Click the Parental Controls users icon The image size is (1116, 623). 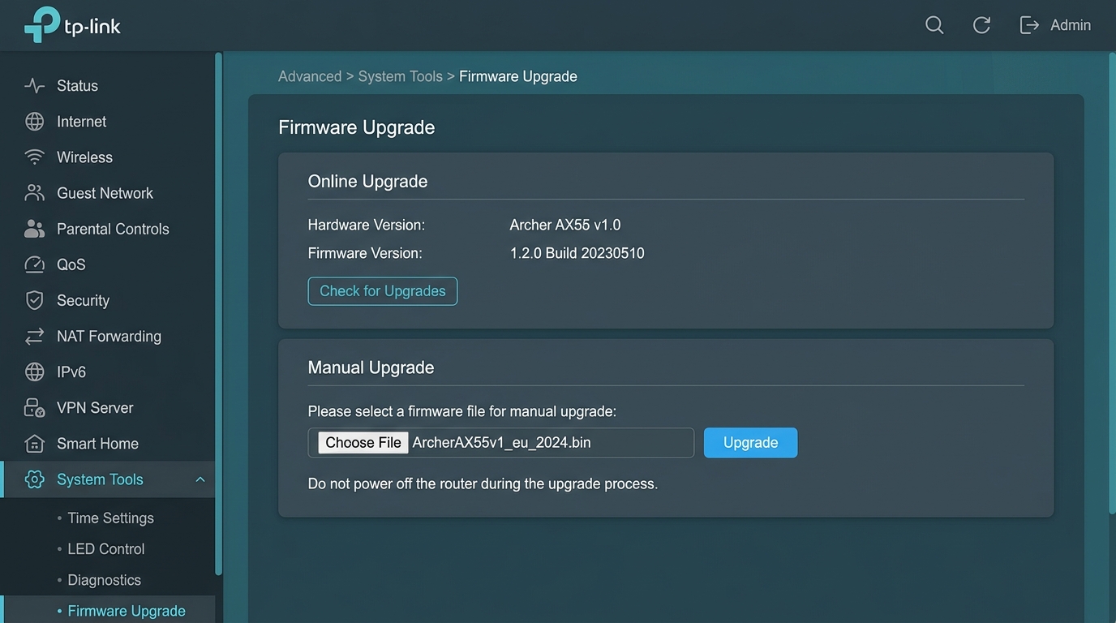point(34,229)
